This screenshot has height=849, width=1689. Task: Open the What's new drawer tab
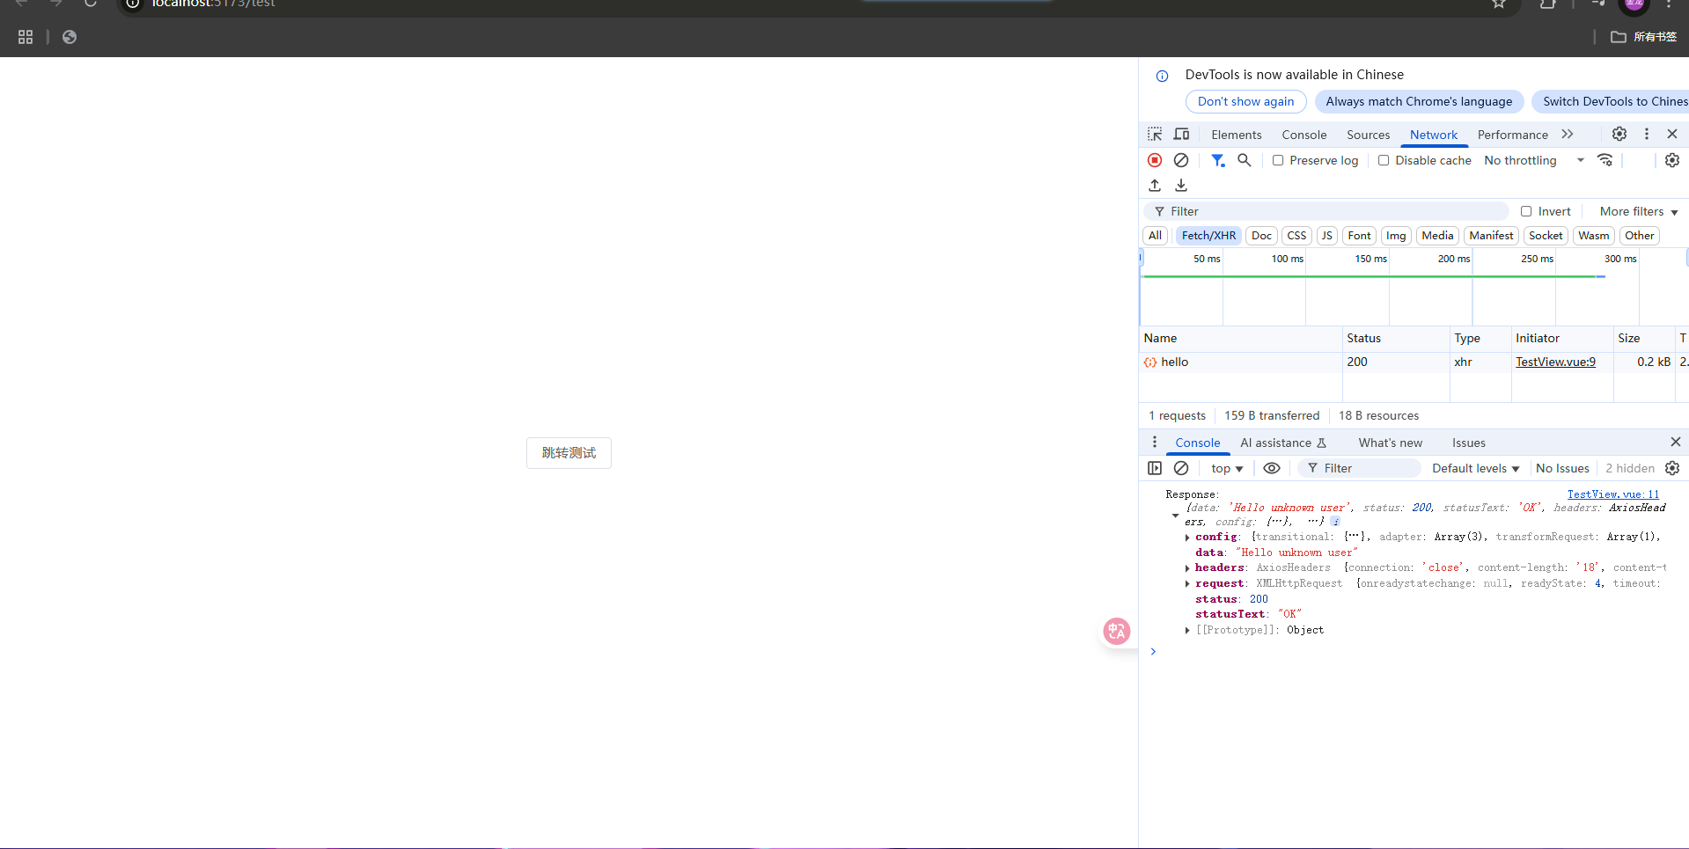click(x=1390, y=443)
